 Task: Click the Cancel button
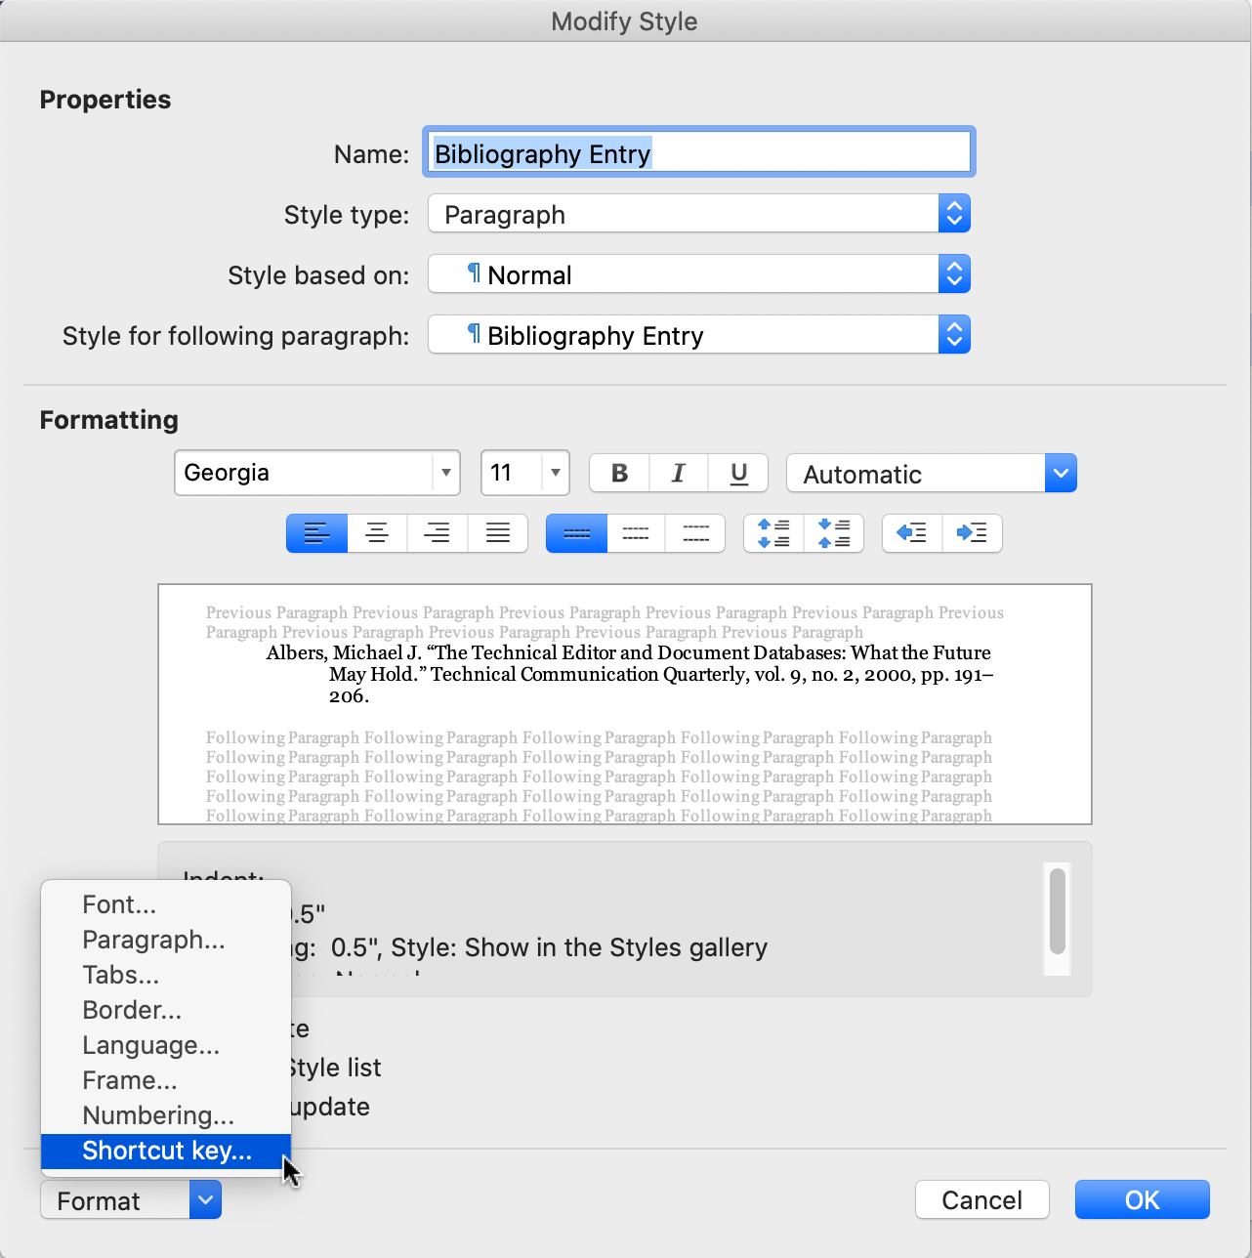tap(981, 1199)
